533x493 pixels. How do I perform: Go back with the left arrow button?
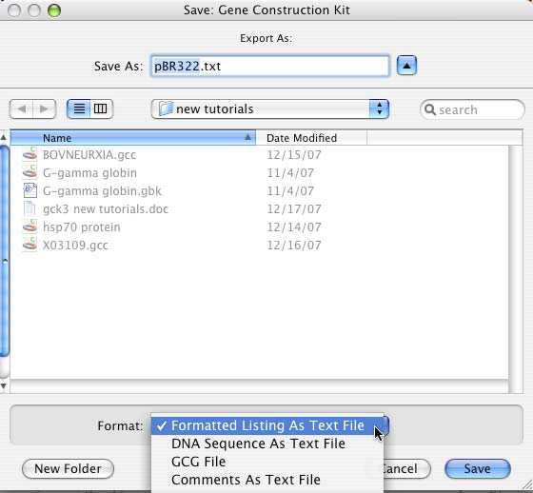pyautogui.click(x=21, y=109)
